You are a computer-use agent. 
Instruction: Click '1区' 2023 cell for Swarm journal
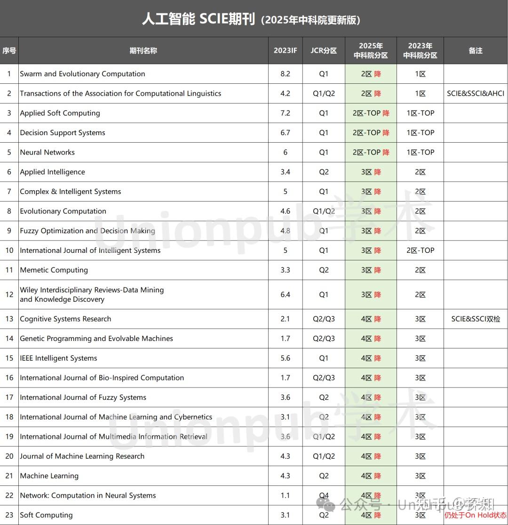point(420,74)
